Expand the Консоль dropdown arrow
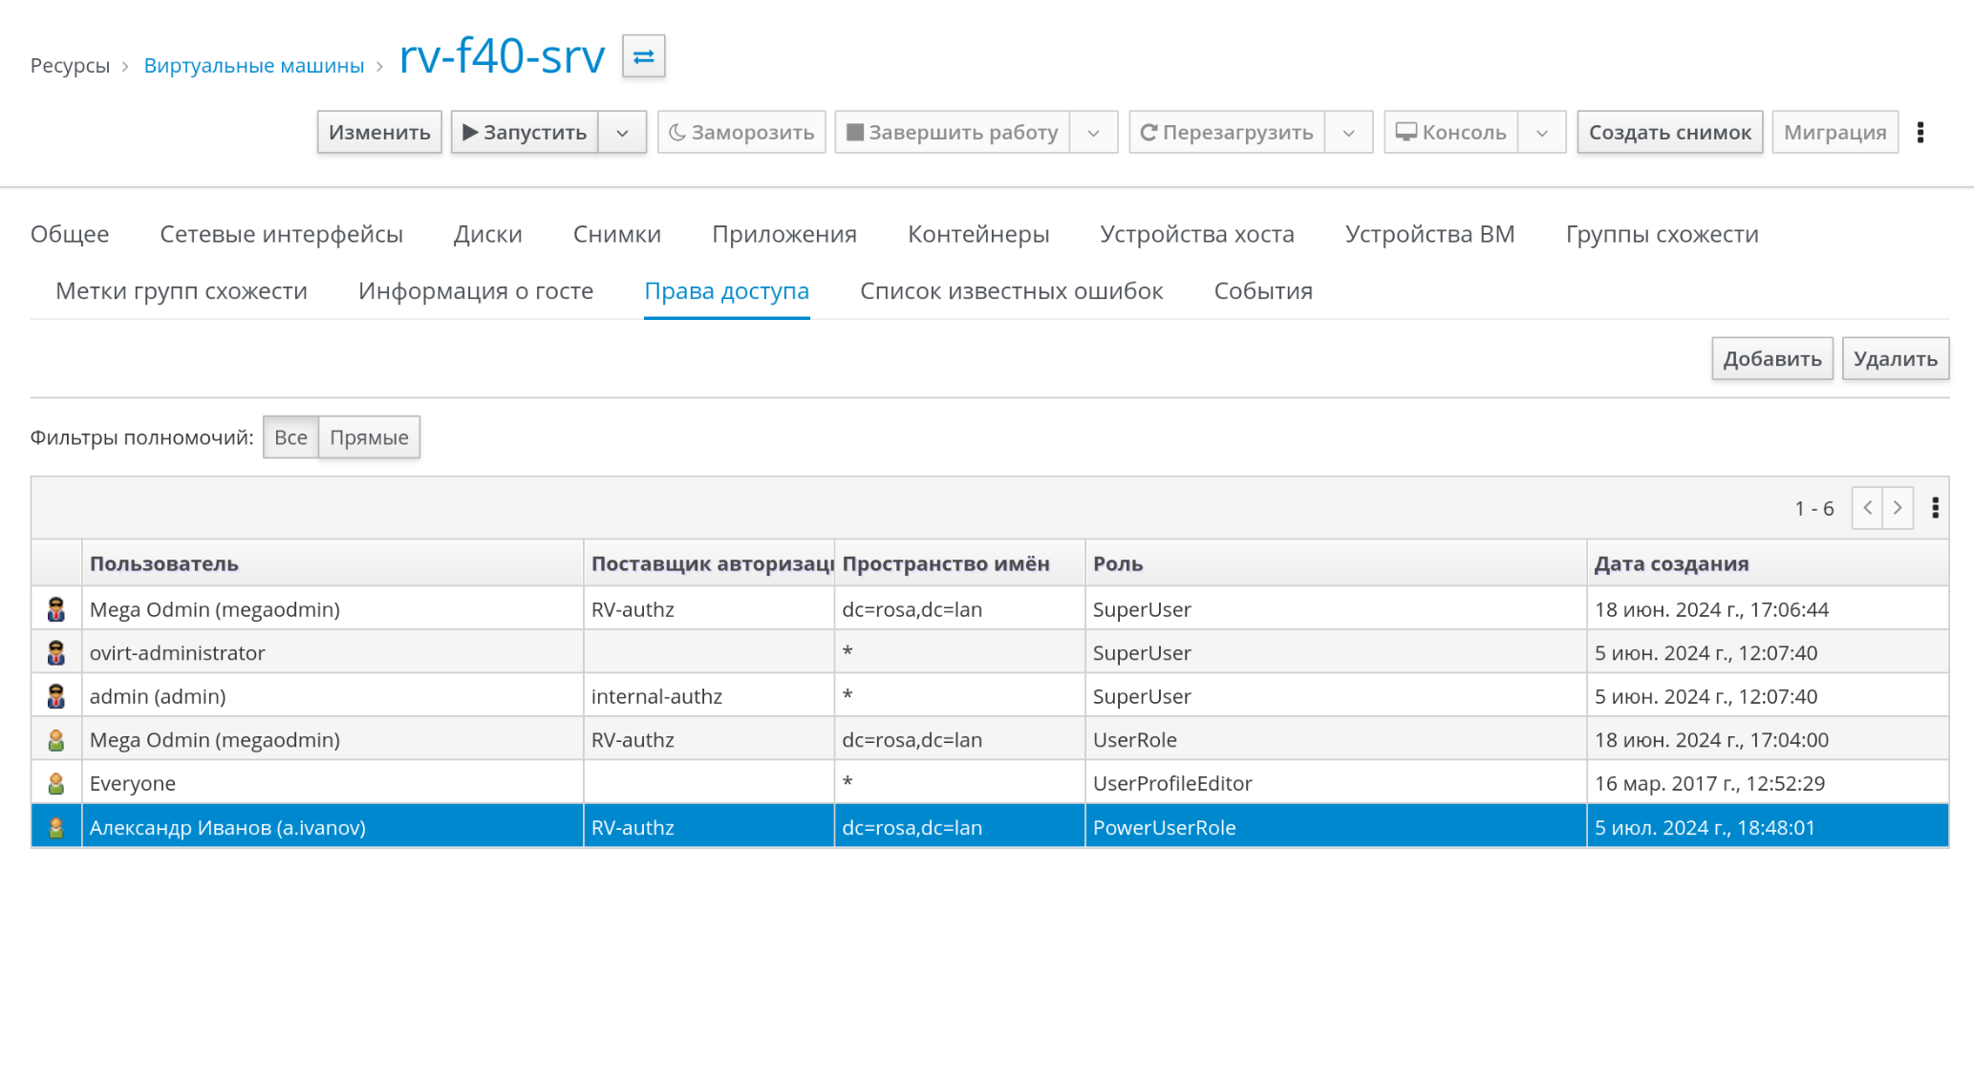Image resolution: width=1974 pixels, height=1082 pixels. (x=1541, y=133)
